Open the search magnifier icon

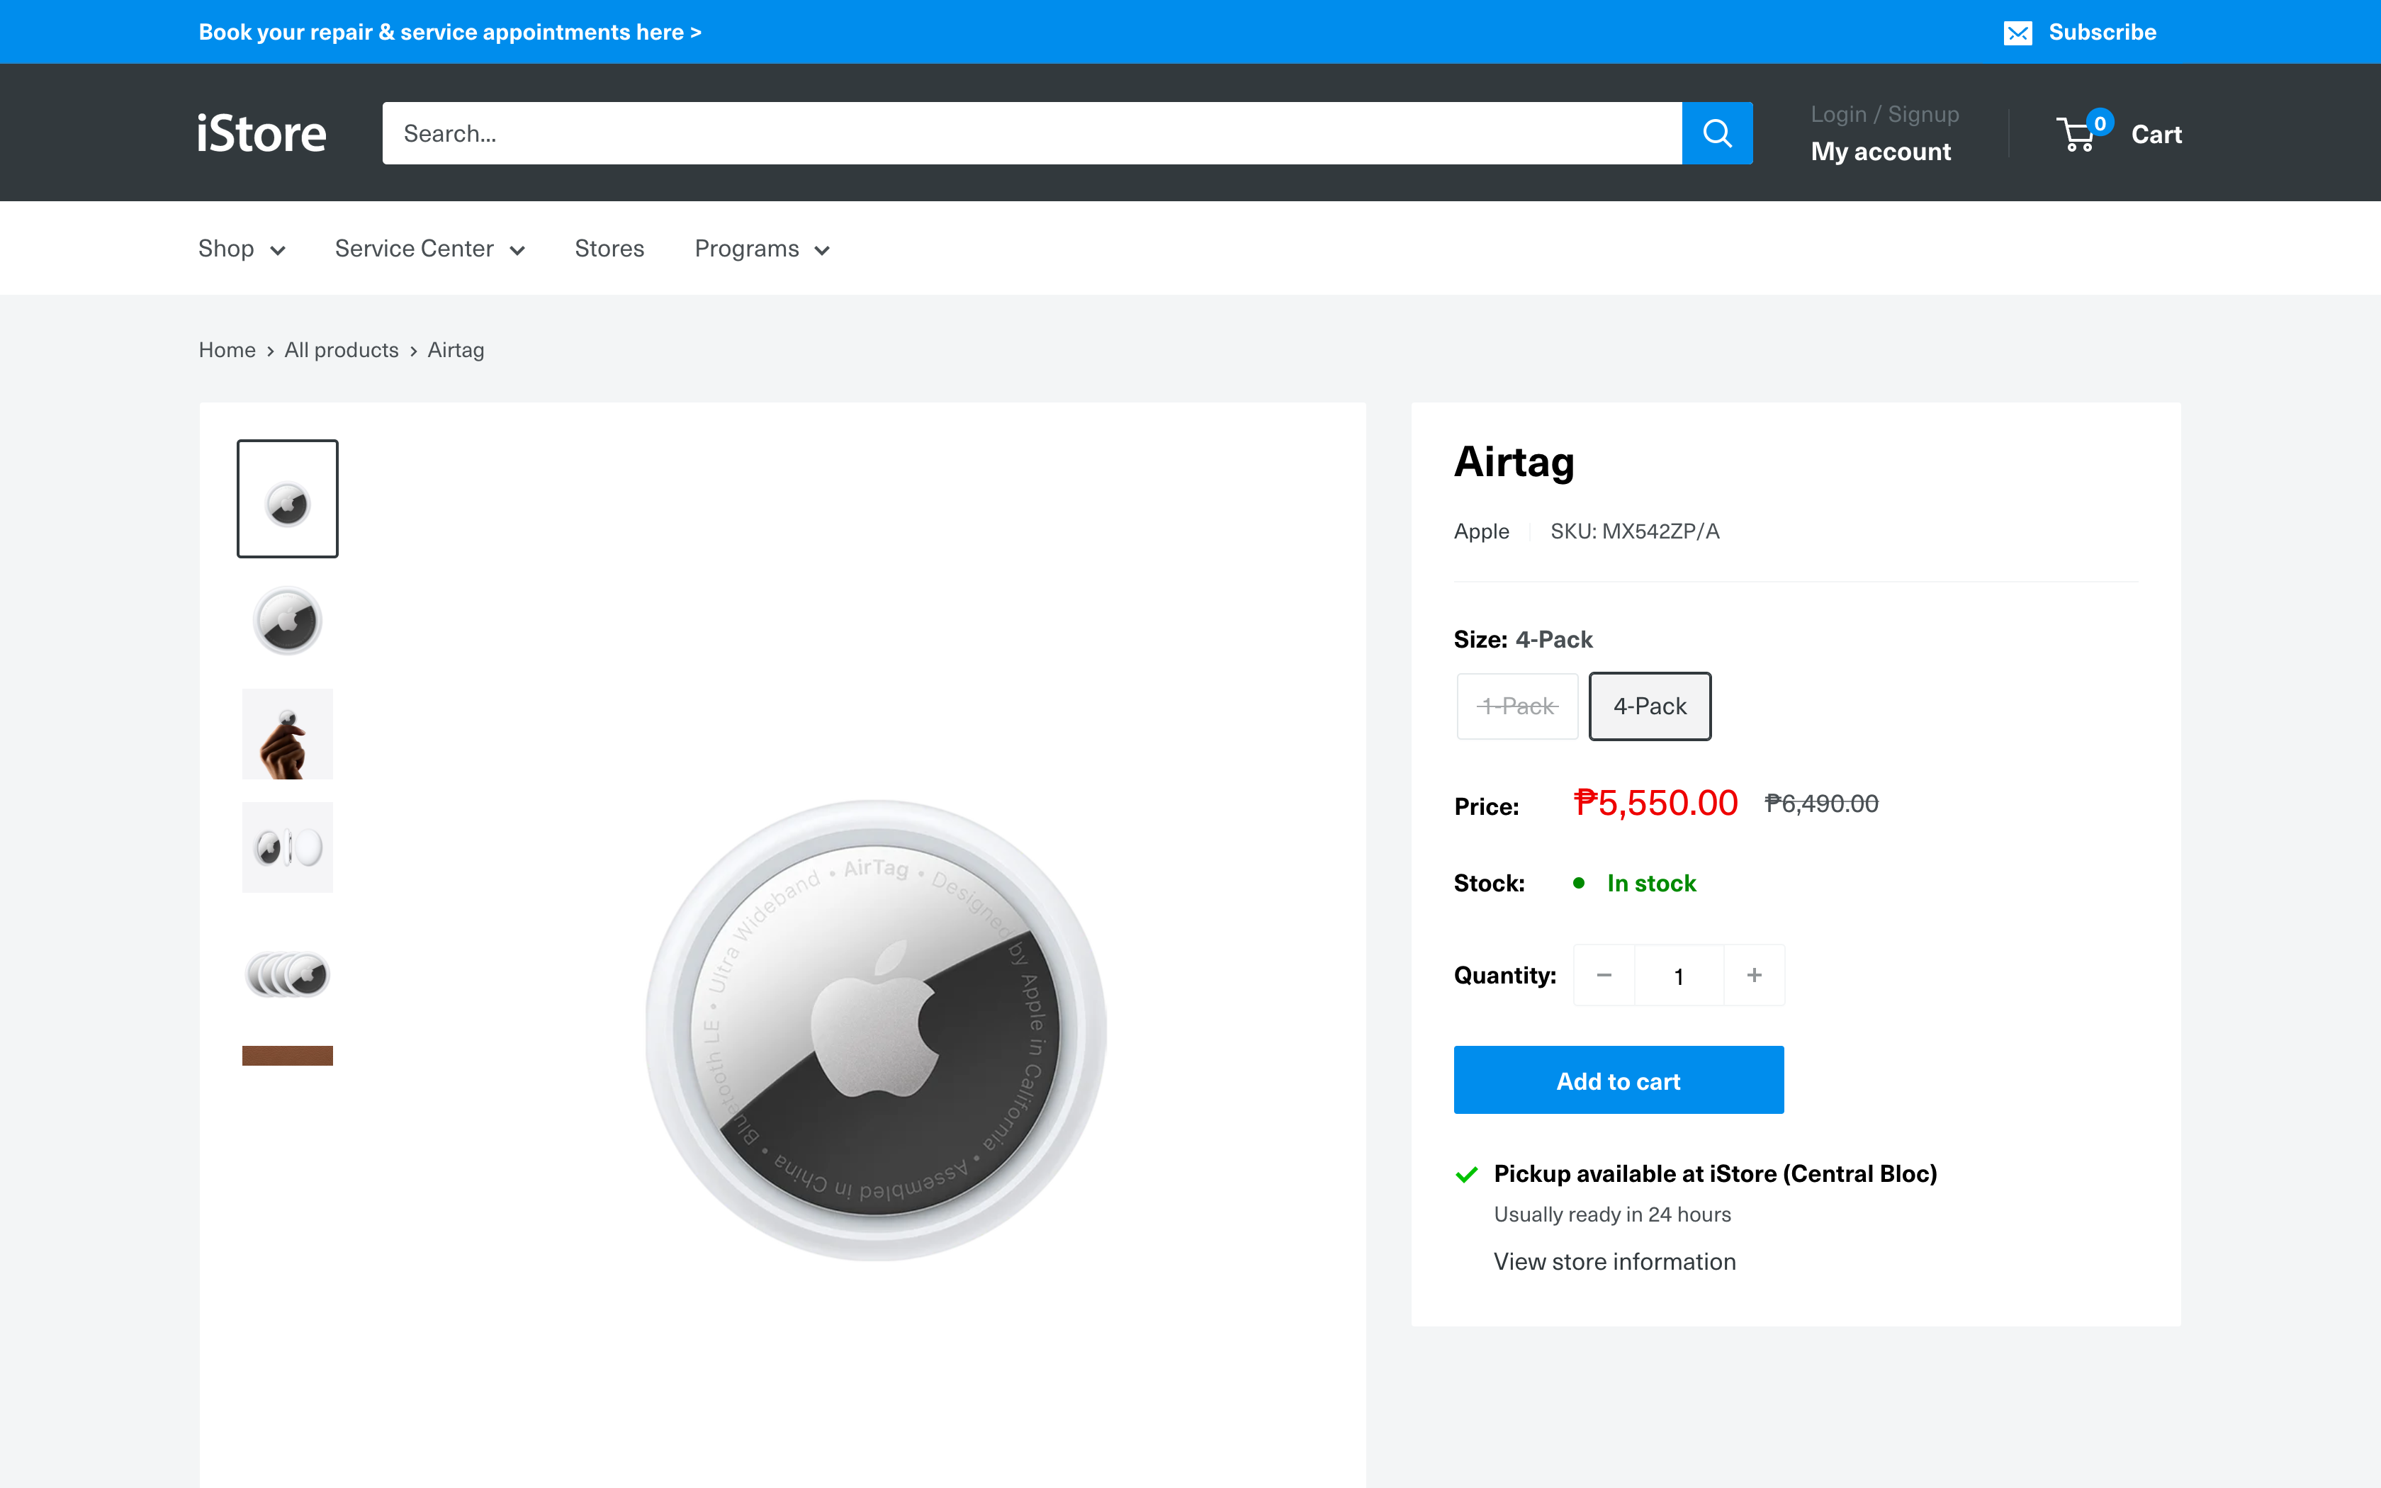[x=1717, y=133]
